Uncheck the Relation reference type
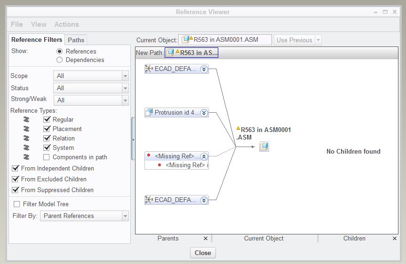Viewport: 406px width, 264px height. [47, 138]
